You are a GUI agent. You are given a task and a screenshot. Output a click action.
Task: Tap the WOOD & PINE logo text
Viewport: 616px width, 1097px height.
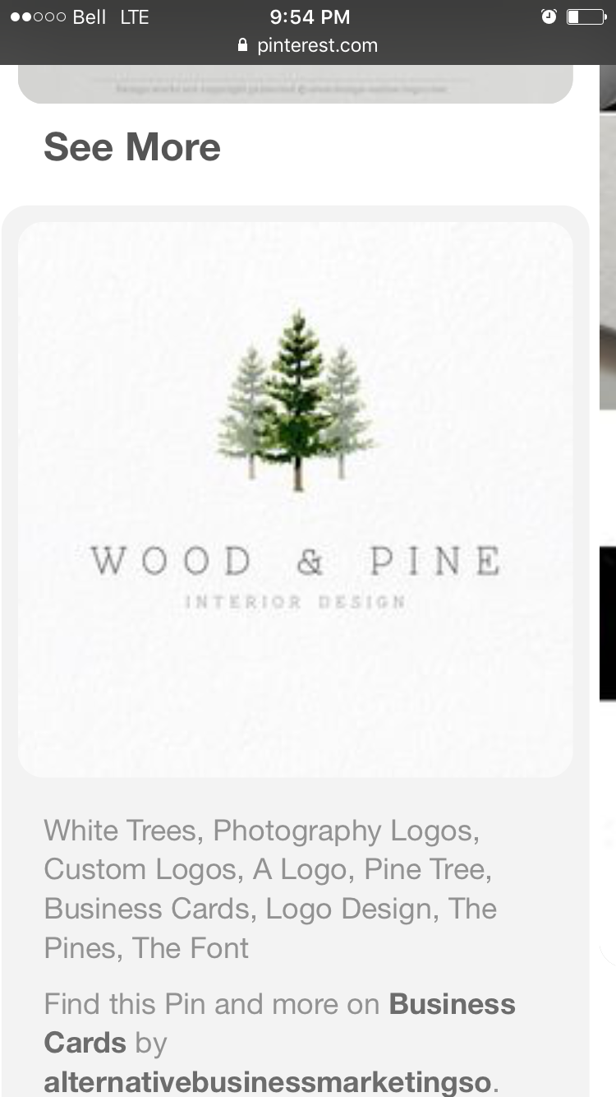[296, 561]
